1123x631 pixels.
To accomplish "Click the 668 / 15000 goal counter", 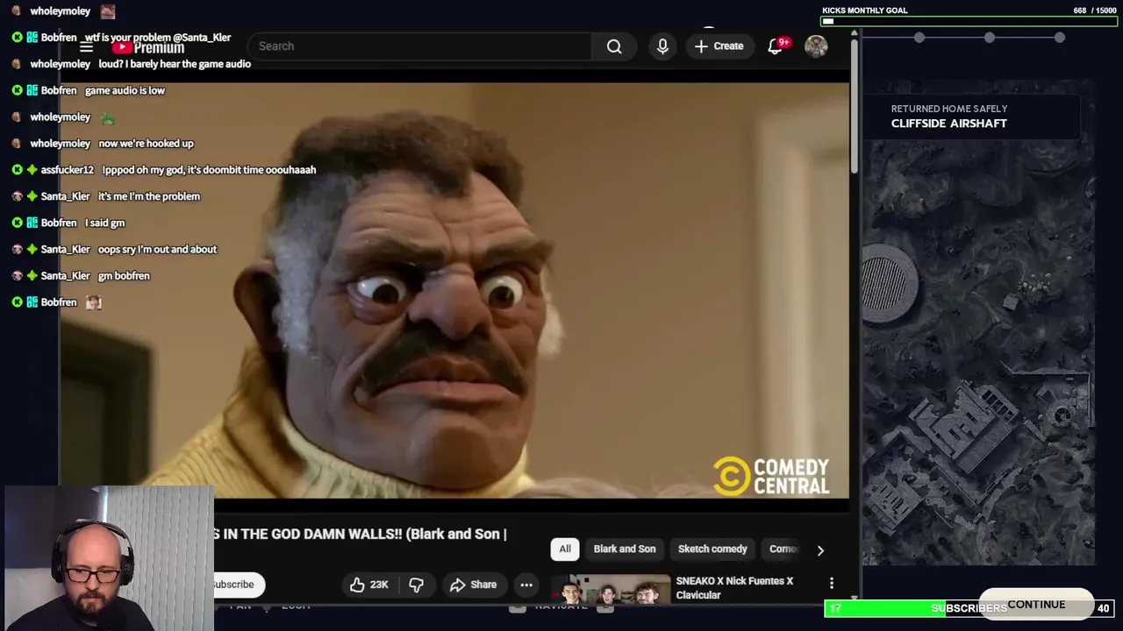I will pyautogui.click(x=1093, y=11).
